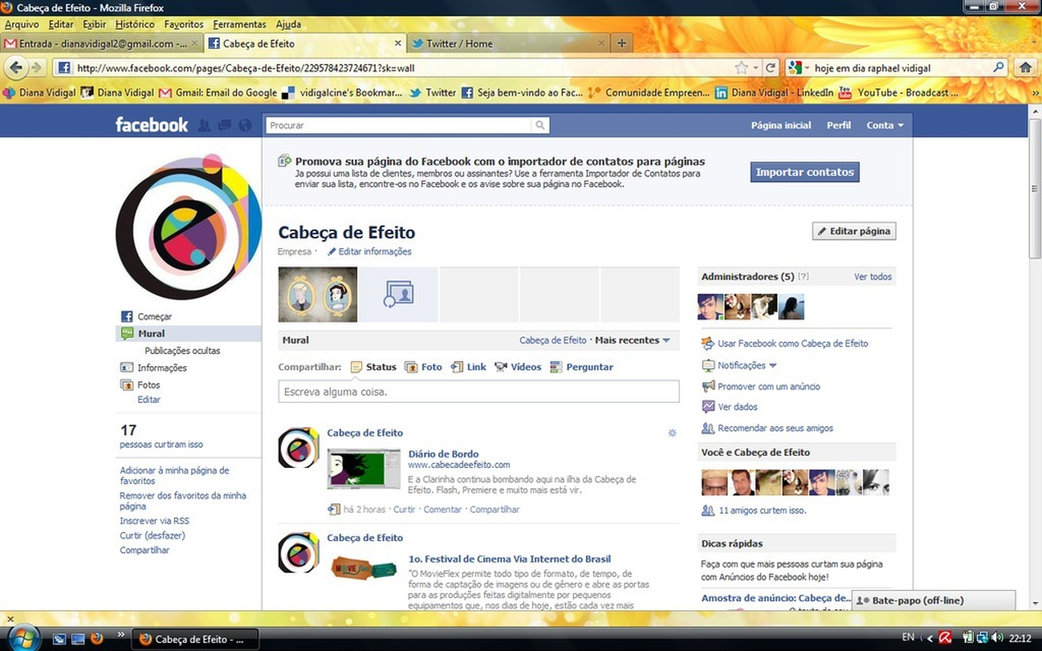Image resolution: width=1042 pixels, height=651 pixels.
Task: Launch Firefox from the quick launch icon
Action: coord(97,638)
